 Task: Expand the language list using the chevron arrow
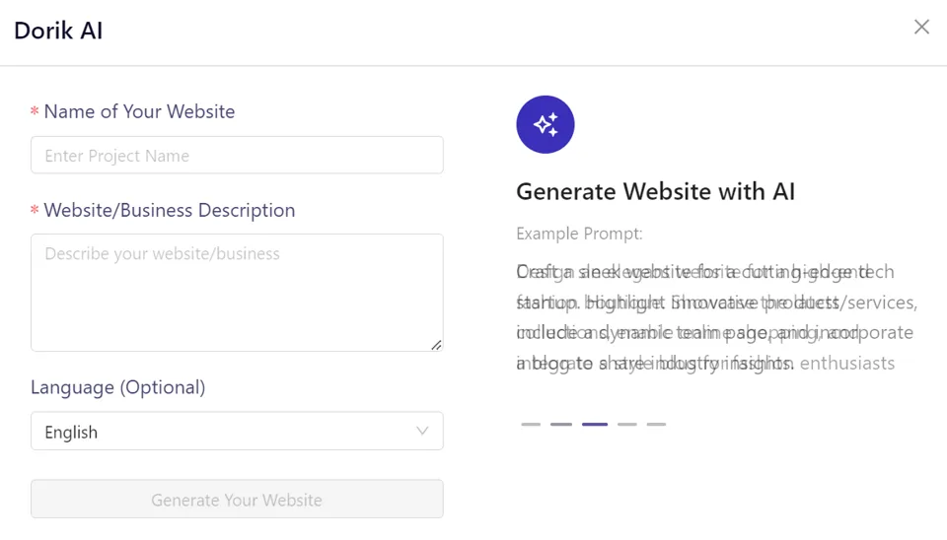pyautogui.click(x=422, y=431)
